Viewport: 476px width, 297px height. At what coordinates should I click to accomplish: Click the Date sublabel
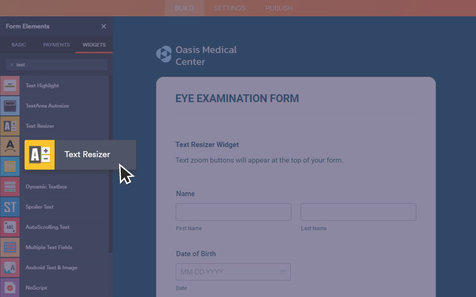[182, 288]
